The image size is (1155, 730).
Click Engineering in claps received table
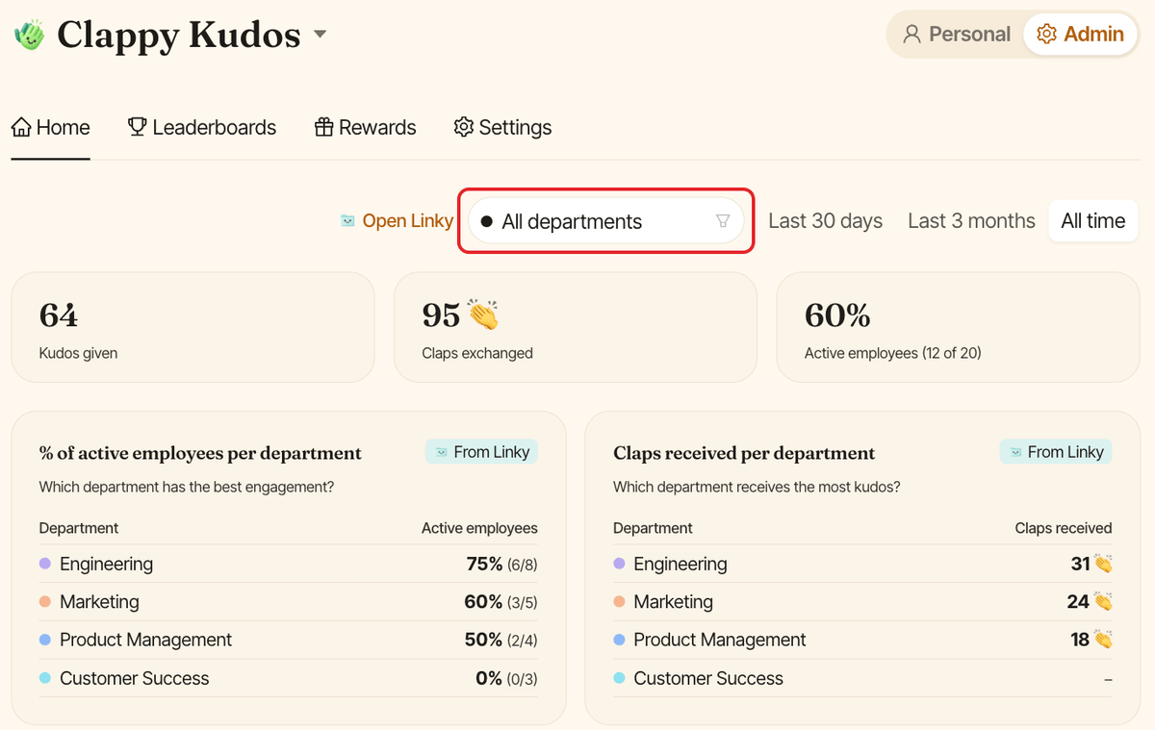(680, 565)
